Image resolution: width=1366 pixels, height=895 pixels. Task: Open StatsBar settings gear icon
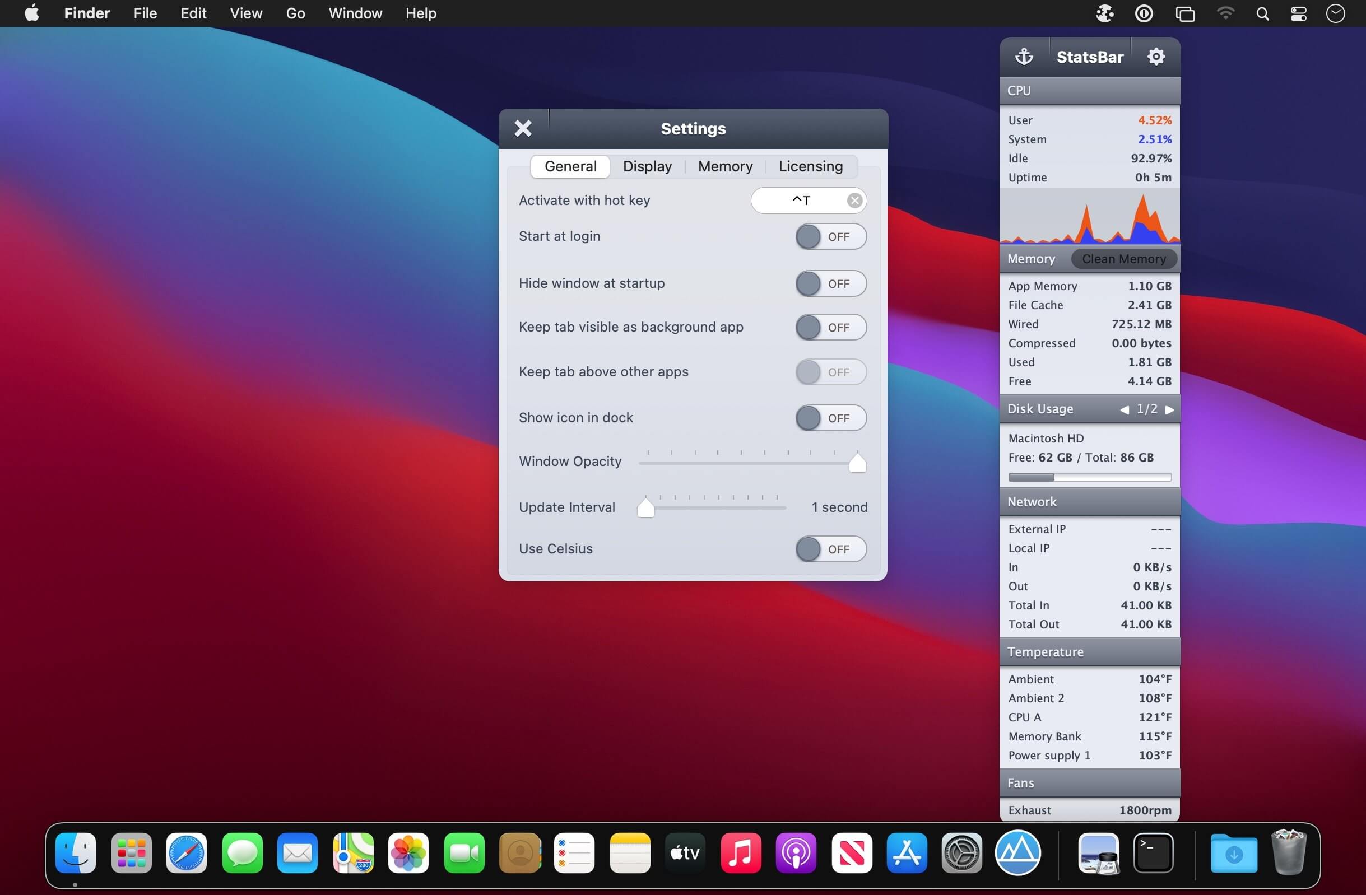(1155, 56)
